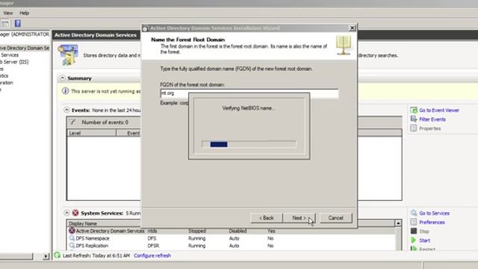The image size is (478, 269).
Task: Click the DFS Replication service icon
Action: tap(72, 246)
